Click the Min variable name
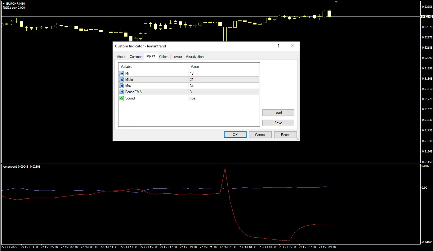The image size is (433, 251). coord(128,73)
